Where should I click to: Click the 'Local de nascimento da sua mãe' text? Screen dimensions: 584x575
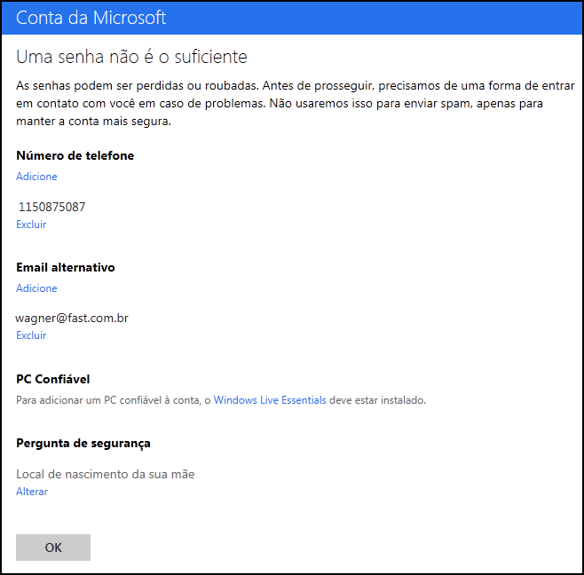point(106,474)
